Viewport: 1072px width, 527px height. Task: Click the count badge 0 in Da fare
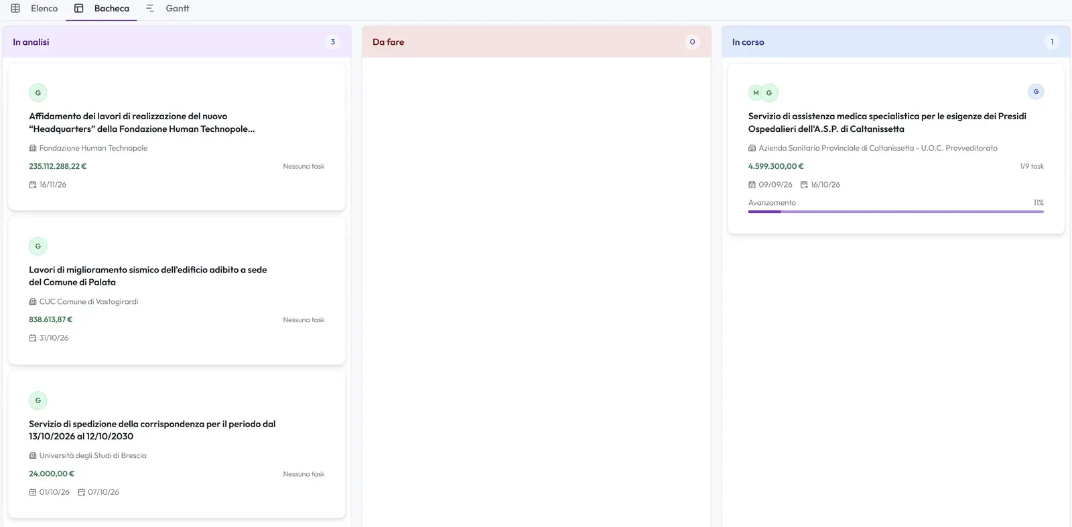click(692, 42)
